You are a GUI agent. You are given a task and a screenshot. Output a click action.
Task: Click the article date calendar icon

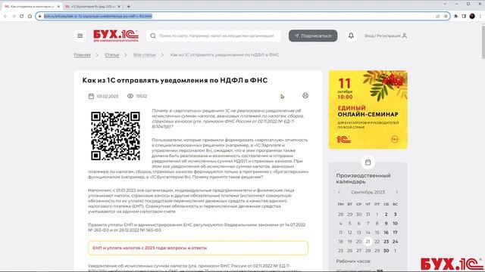tap(91, 96)
